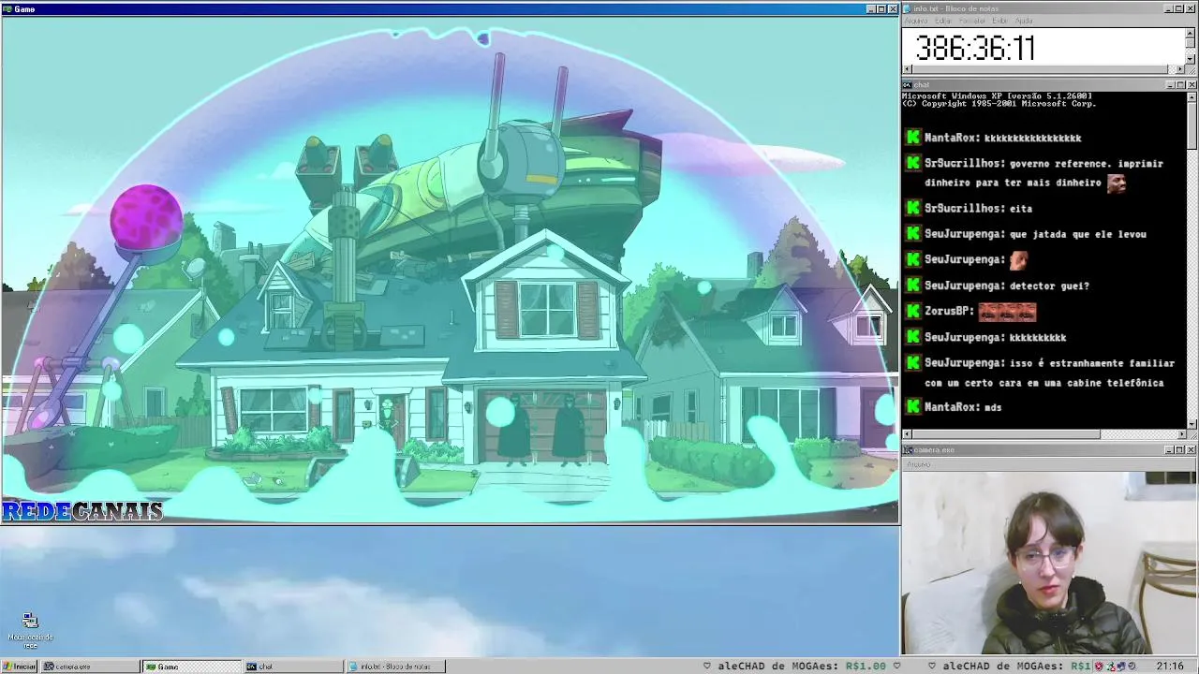The image size is (1199, 674).
Task: Close the camera.exe window
Action: coord(1191,449)
